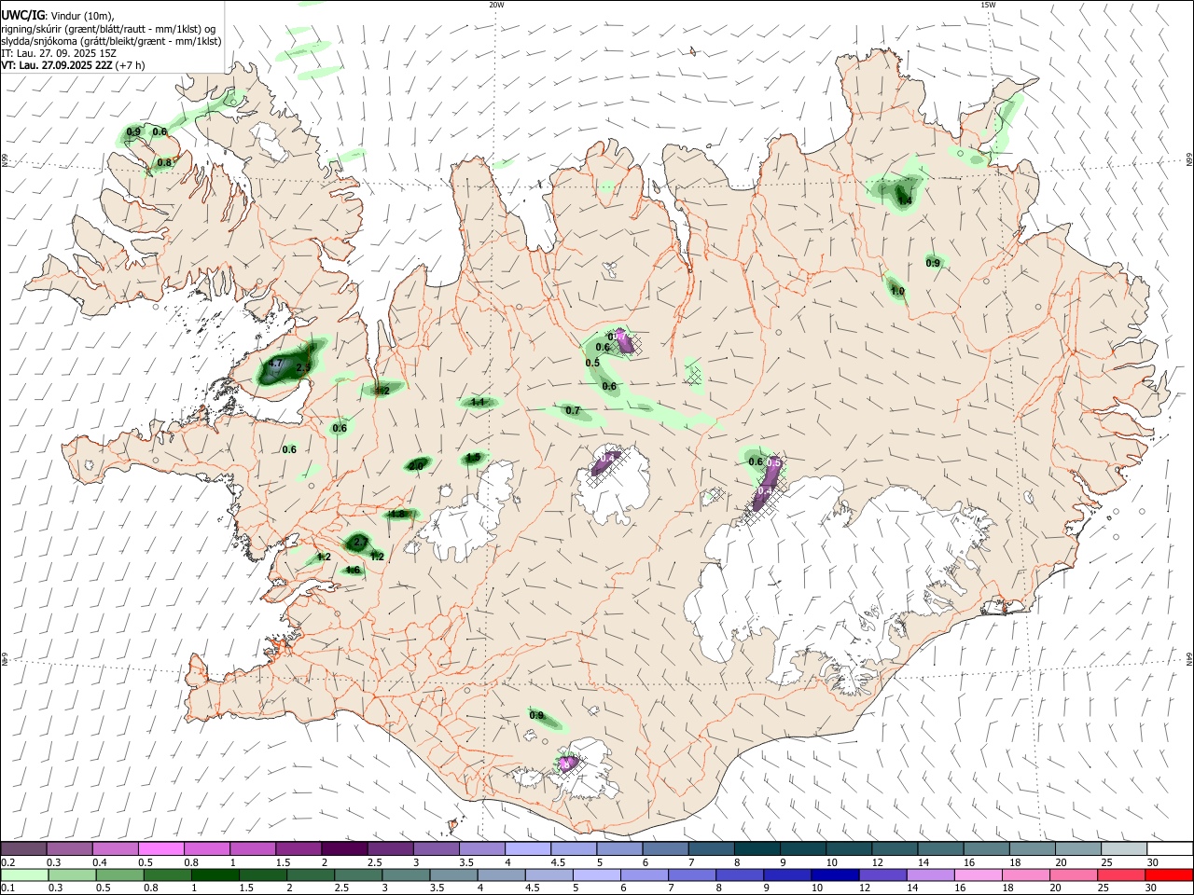Click the 25 red swatch in lower legend

click(1119, 874)
